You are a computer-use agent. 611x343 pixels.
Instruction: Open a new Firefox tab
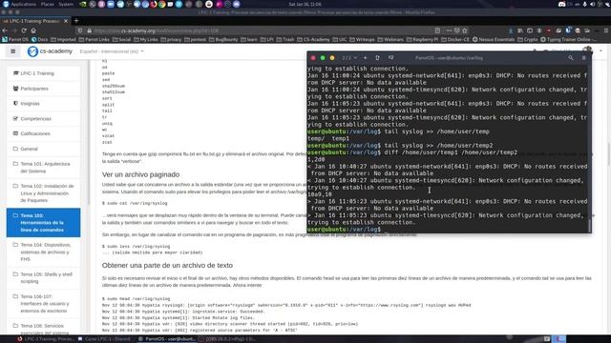click(x=76, y=21)
